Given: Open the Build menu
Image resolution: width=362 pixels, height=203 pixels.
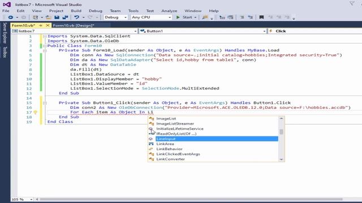Looking at the screenshot, I should tap(76, 11).
